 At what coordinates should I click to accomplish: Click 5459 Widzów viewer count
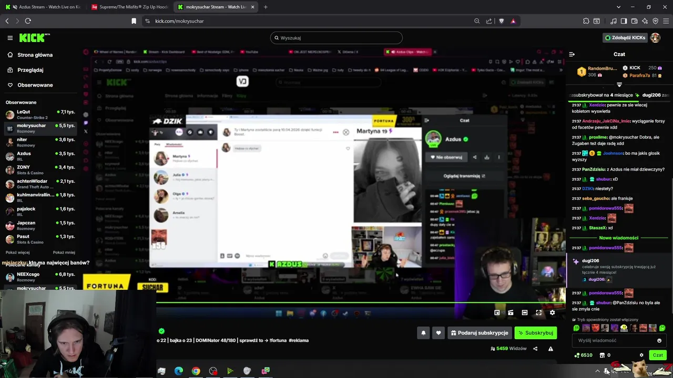click(508, 349)
